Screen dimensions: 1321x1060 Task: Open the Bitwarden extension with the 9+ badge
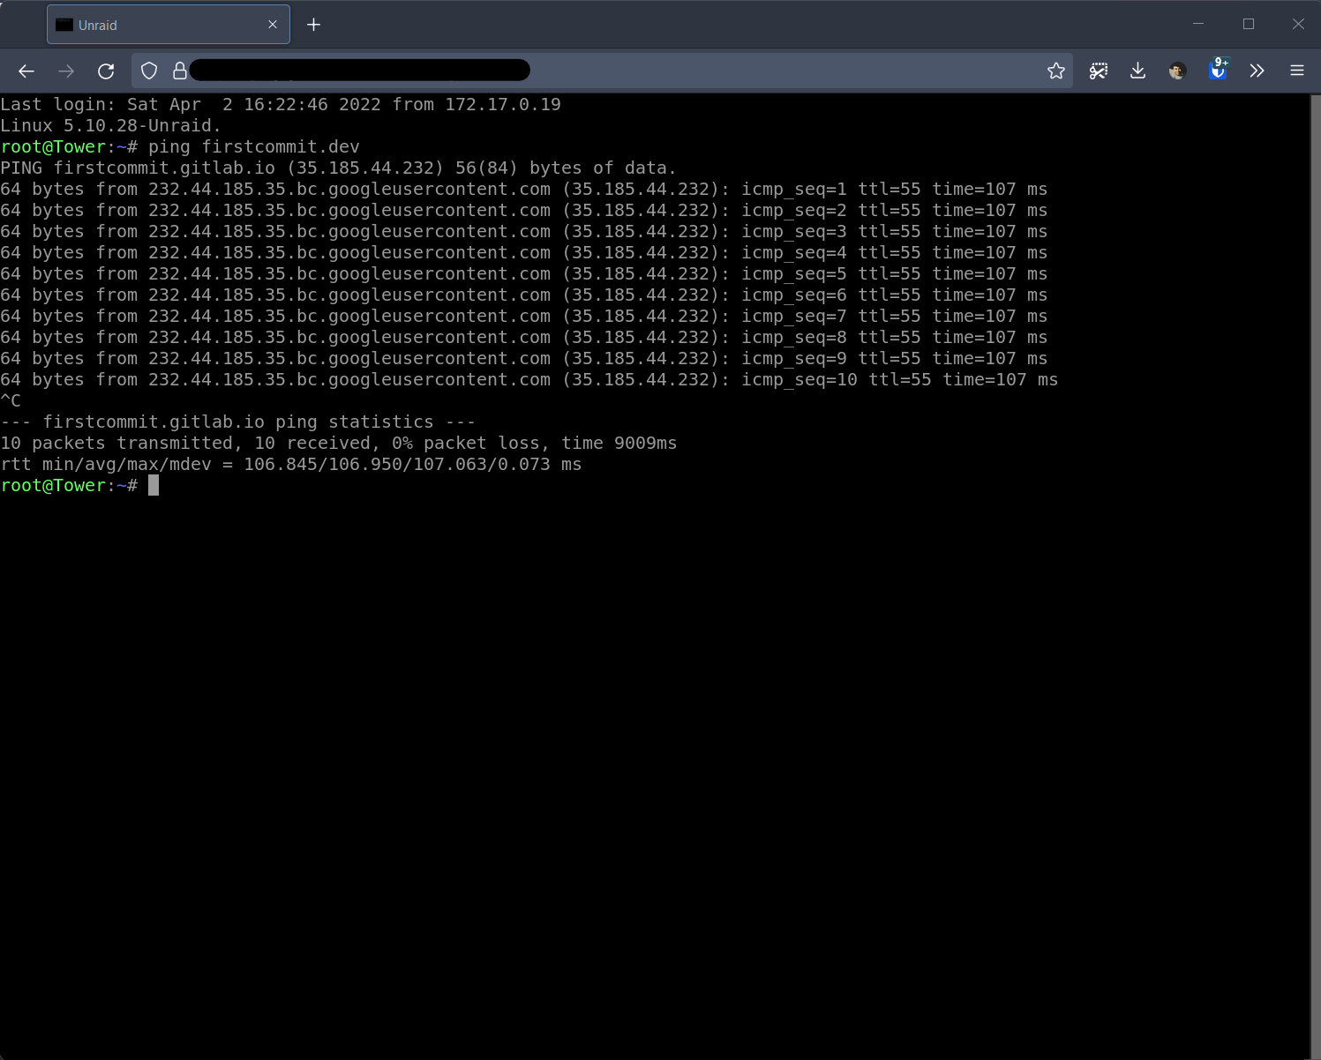coord(1218,70)
